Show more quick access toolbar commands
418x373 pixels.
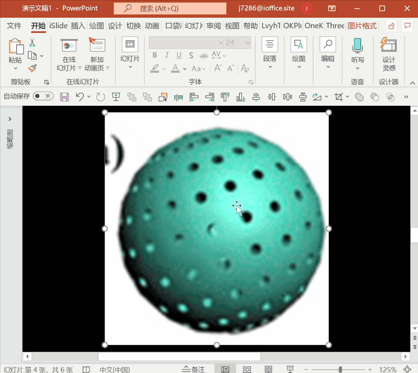click(x=406, y=97)
